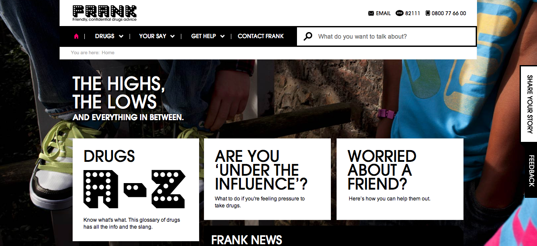
Task: Open the SHARE YOUR STORY side tab
Action: click(x=529, y=104)
